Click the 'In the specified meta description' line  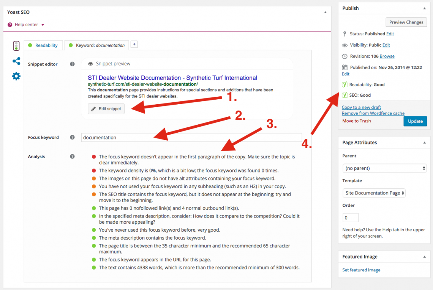pos(199,219)
